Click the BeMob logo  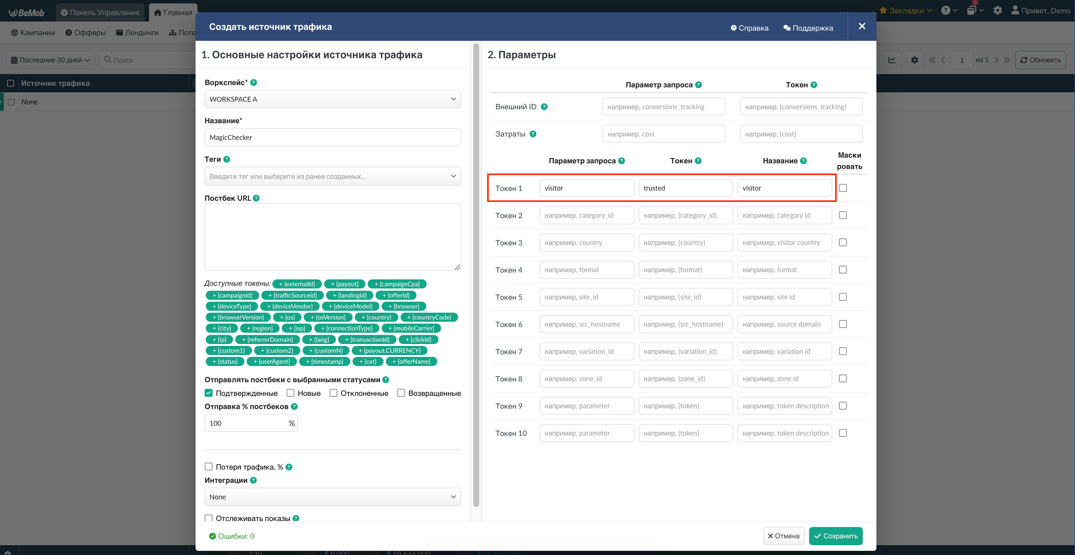26,12
